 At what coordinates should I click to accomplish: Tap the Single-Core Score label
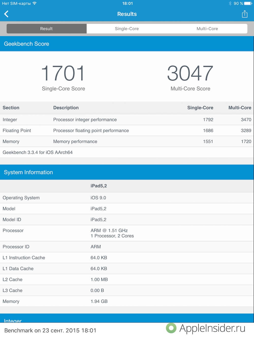pos(63,89)
